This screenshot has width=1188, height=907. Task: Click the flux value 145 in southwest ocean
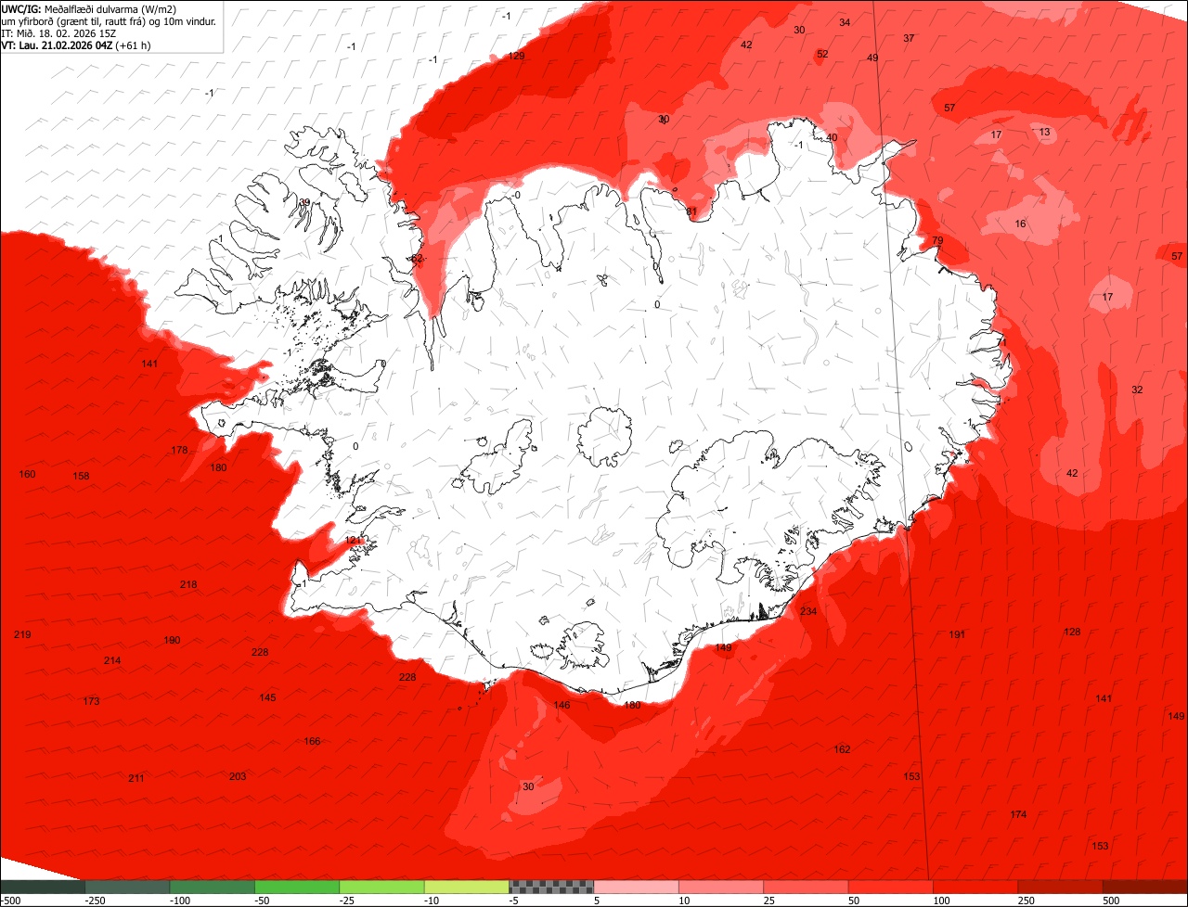click(x=267, y=697)
